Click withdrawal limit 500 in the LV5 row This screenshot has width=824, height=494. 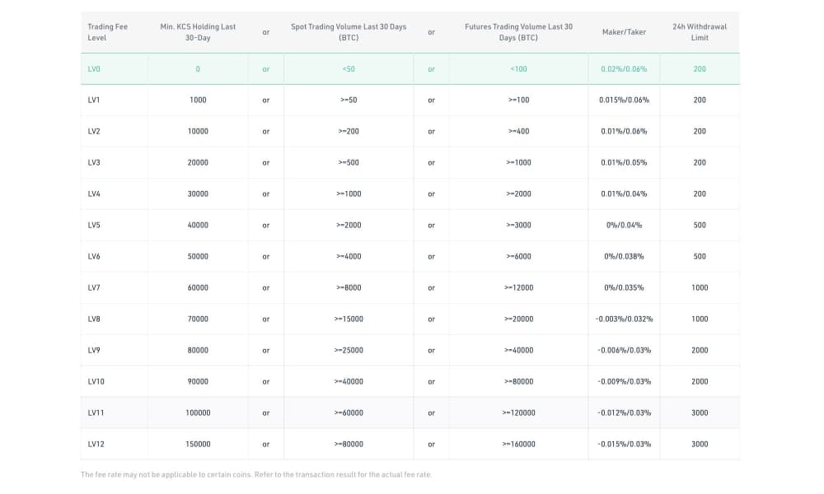700,225
